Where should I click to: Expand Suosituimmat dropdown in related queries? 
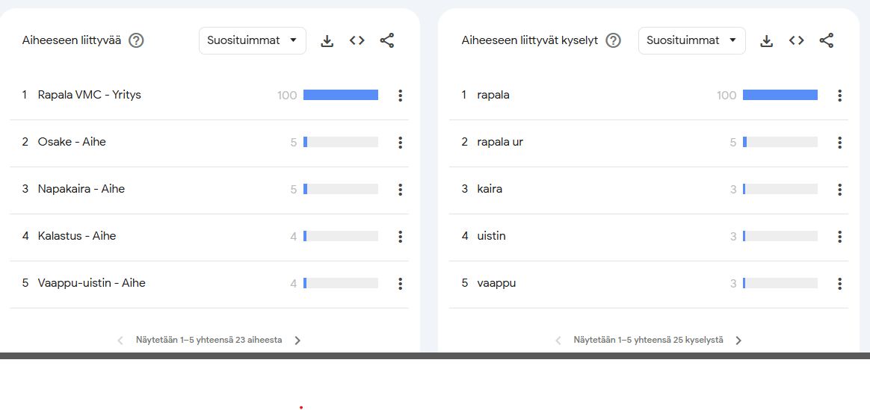pos(691,40)
